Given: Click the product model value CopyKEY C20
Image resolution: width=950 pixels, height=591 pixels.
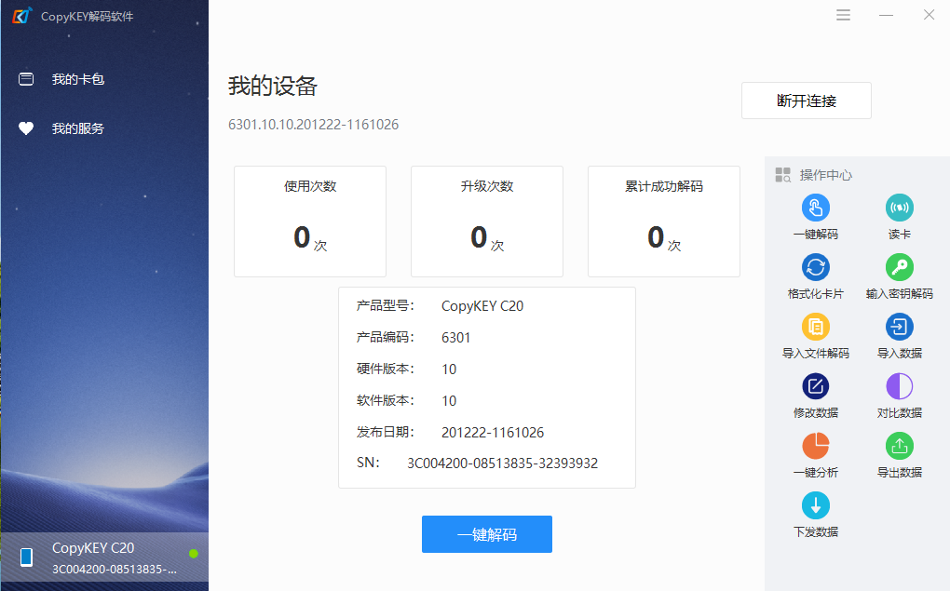Looking at the screenshot, I should [x=482, y=306].
